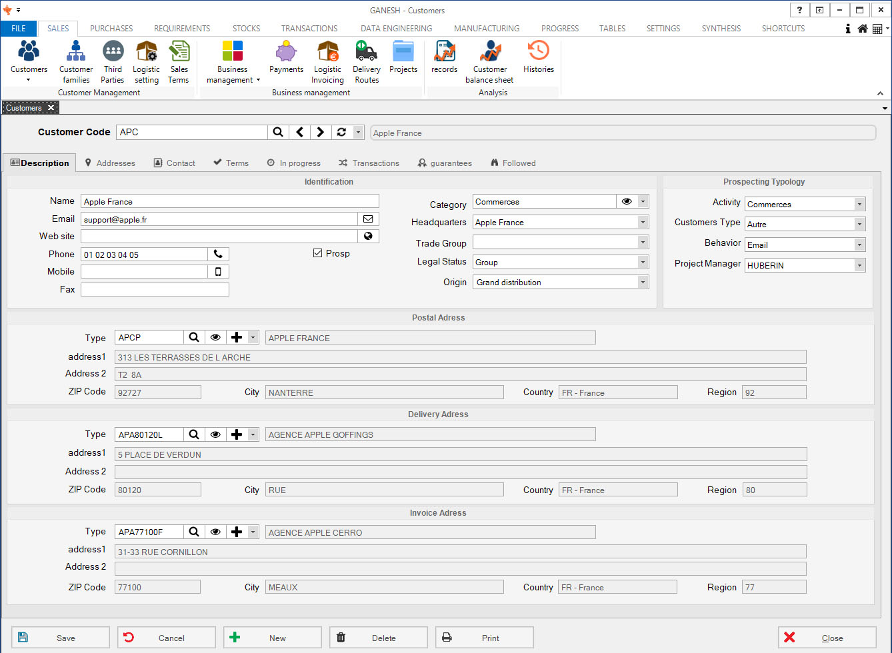The height and width of the screenshot is (653, 892).
Task: Open Customer families in the ribbon
Action: (76, 61)
